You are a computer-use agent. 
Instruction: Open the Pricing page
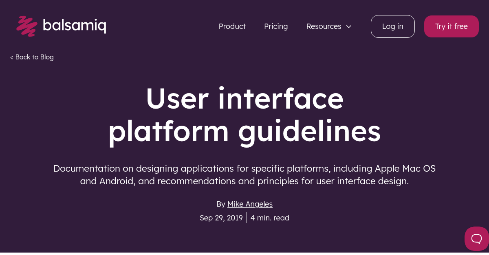tap(276, 26)
